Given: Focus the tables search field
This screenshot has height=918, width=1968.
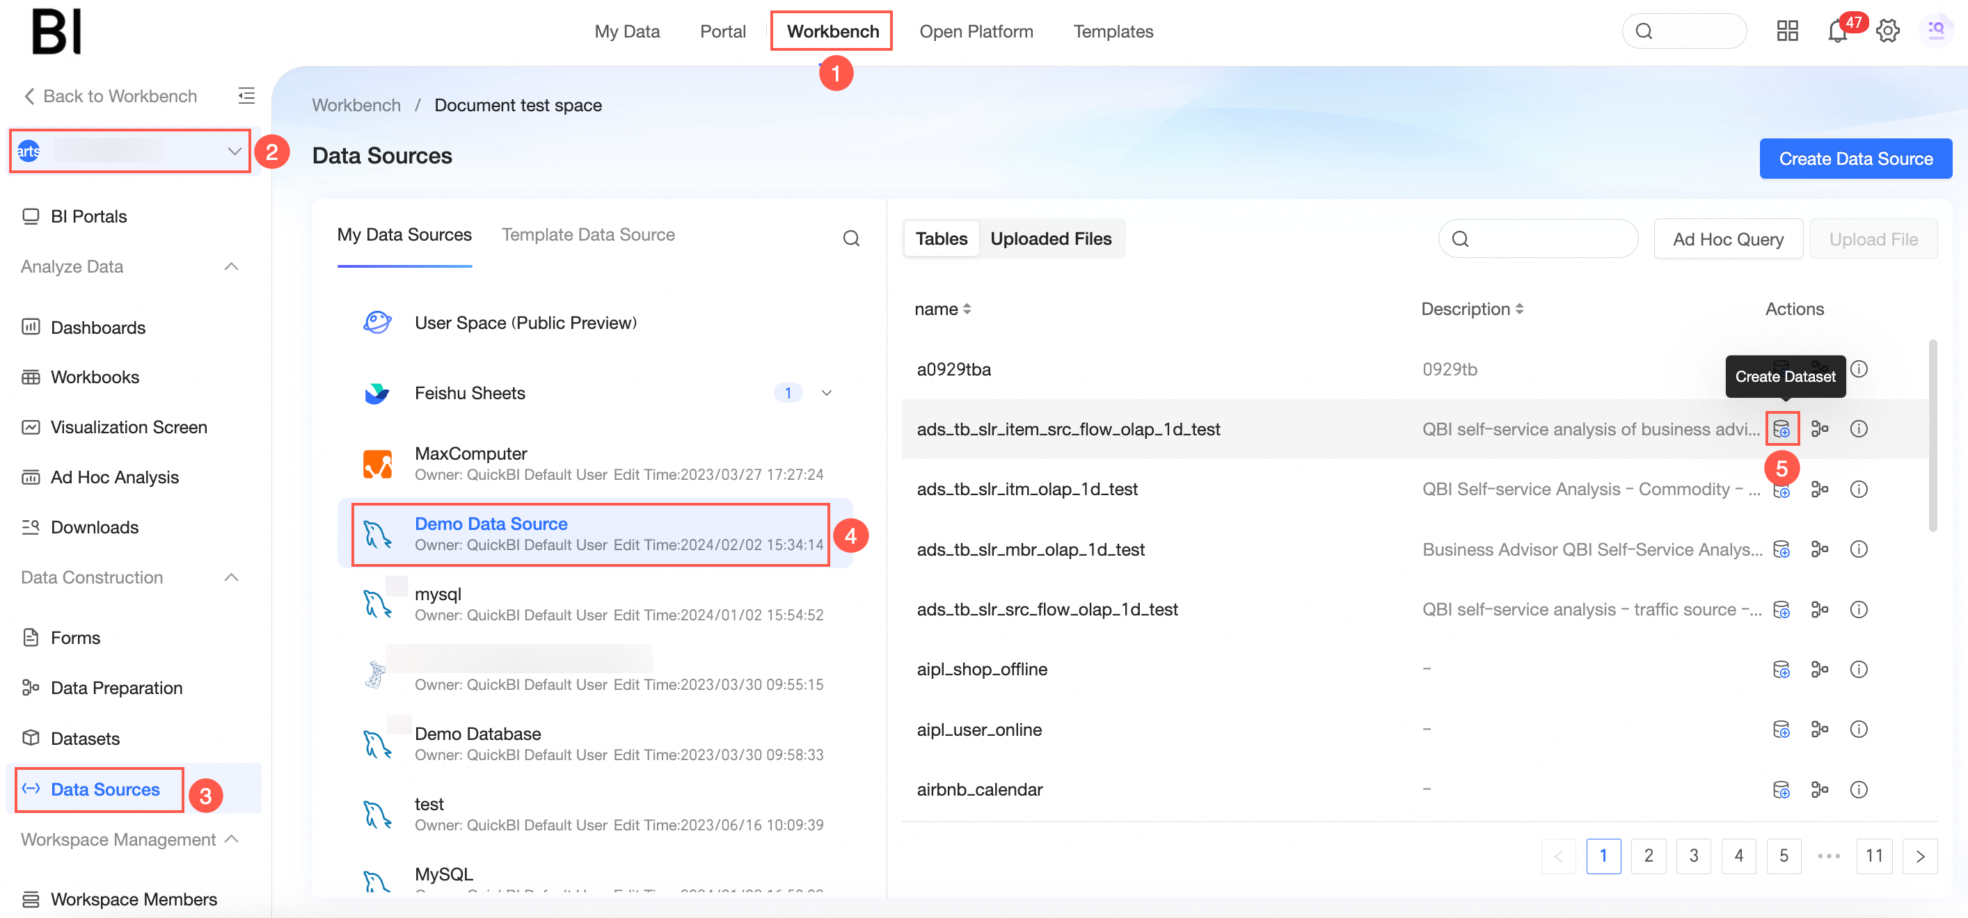Looking at the screenshot, I should (x=1538, y=239).
